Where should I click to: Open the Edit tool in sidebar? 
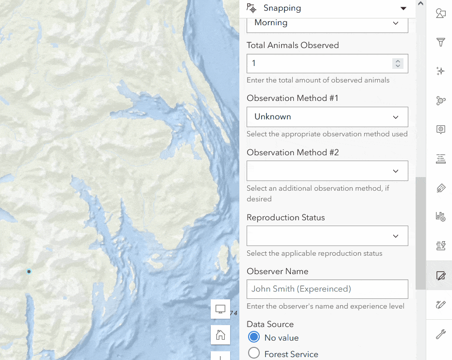coord(440,276)
